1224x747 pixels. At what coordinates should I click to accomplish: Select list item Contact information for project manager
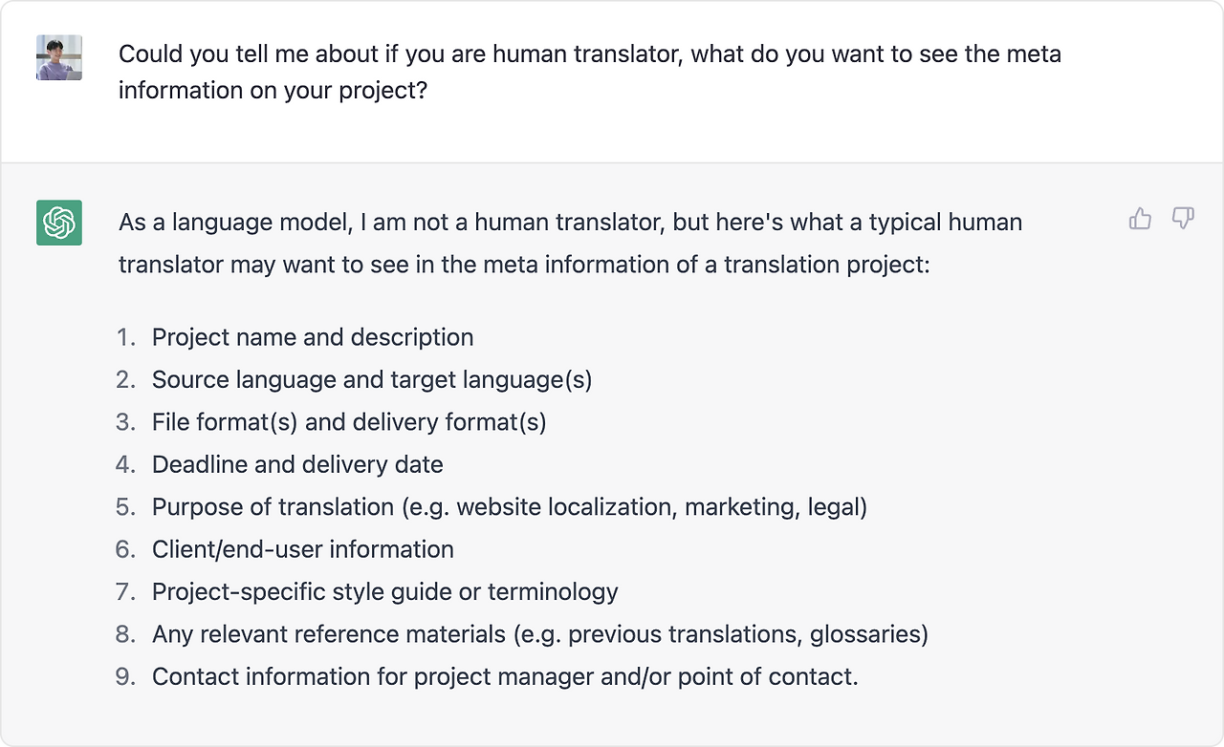tap(505, 676)
